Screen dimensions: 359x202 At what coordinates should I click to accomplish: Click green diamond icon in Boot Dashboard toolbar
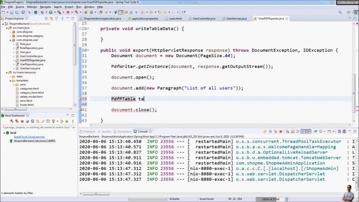coord(67,121)
